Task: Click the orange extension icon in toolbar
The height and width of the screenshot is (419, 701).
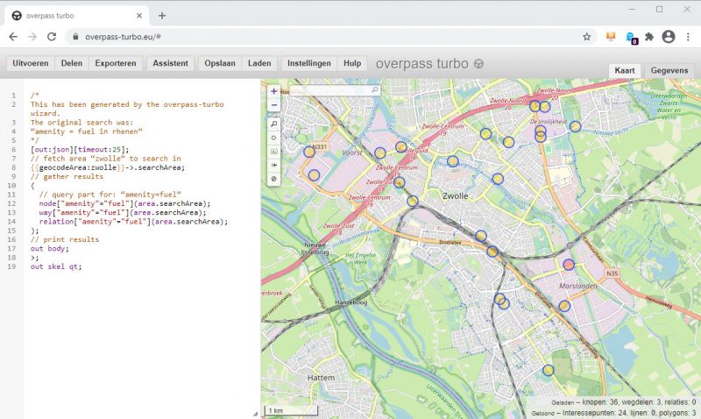Action: pyautogui.click(x=611, y=37)
